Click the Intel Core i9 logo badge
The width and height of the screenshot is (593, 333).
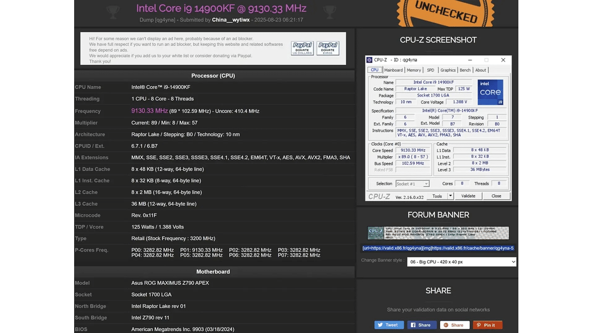click(490, 92)
